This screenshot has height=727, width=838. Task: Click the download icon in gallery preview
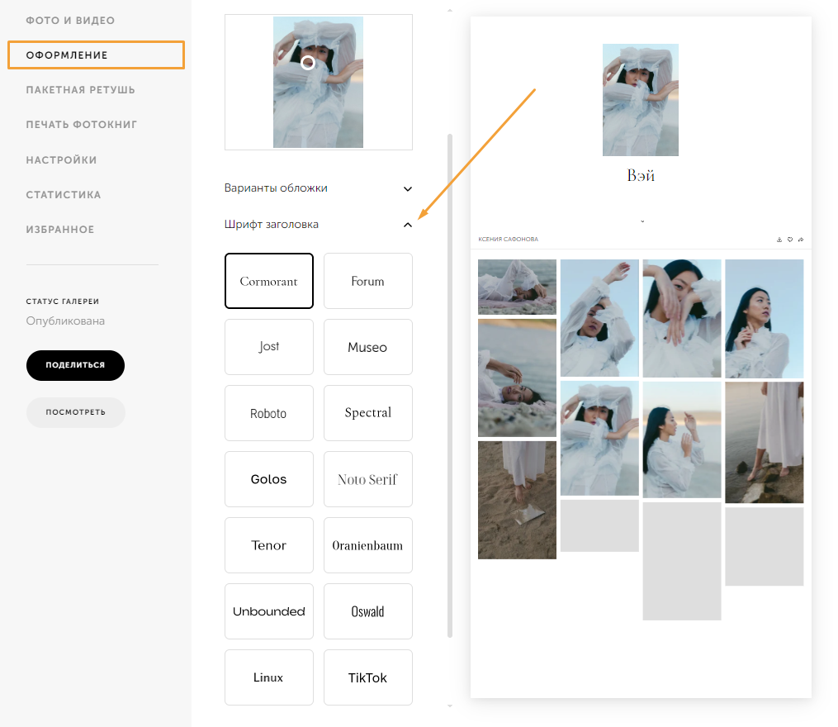(779, 240)
